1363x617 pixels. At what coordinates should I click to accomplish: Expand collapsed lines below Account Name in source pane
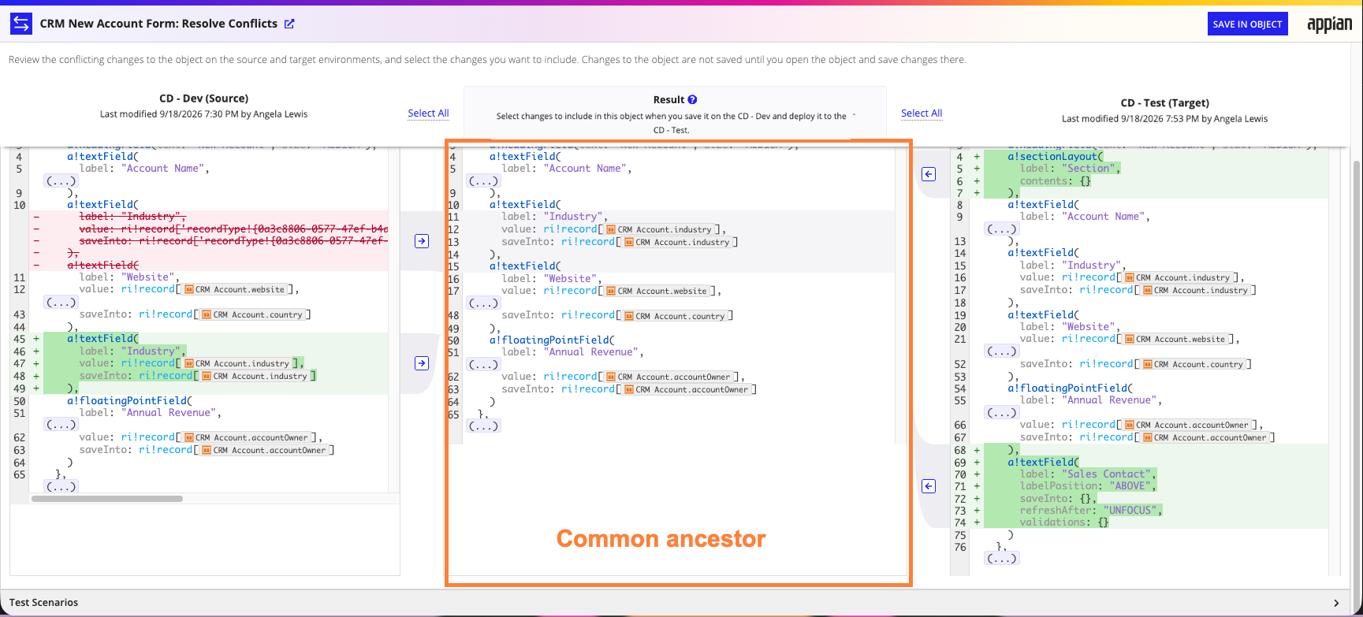[x=61, y=180]
